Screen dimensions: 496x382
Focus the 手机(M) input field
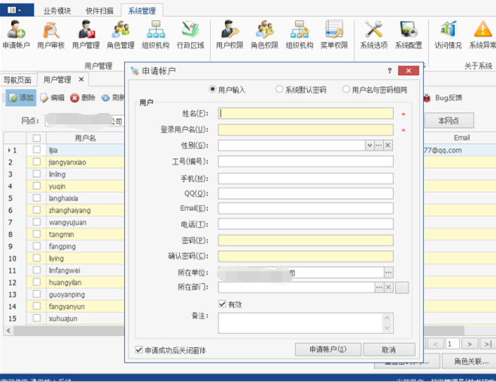[x=306, y=179]
